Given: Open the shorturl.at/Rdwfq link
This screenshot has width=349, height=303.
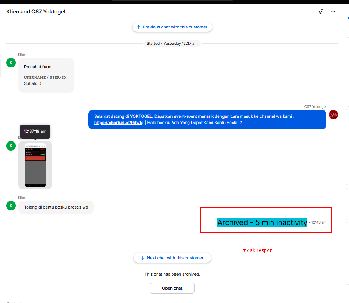Looking at the screenshot, I should click(x=119, y=123).
